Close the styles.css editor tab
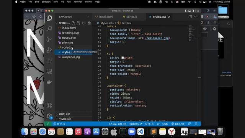This screenshot has height=138, width=245. pyautogui.click(x=169, y=17)
